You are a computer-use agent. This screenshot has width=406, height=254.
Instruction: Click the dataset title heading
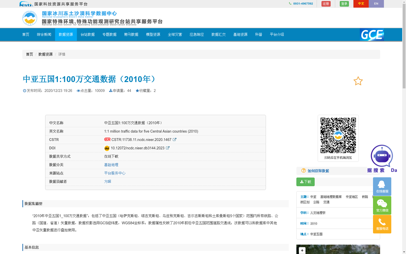(x=90, y=79)
